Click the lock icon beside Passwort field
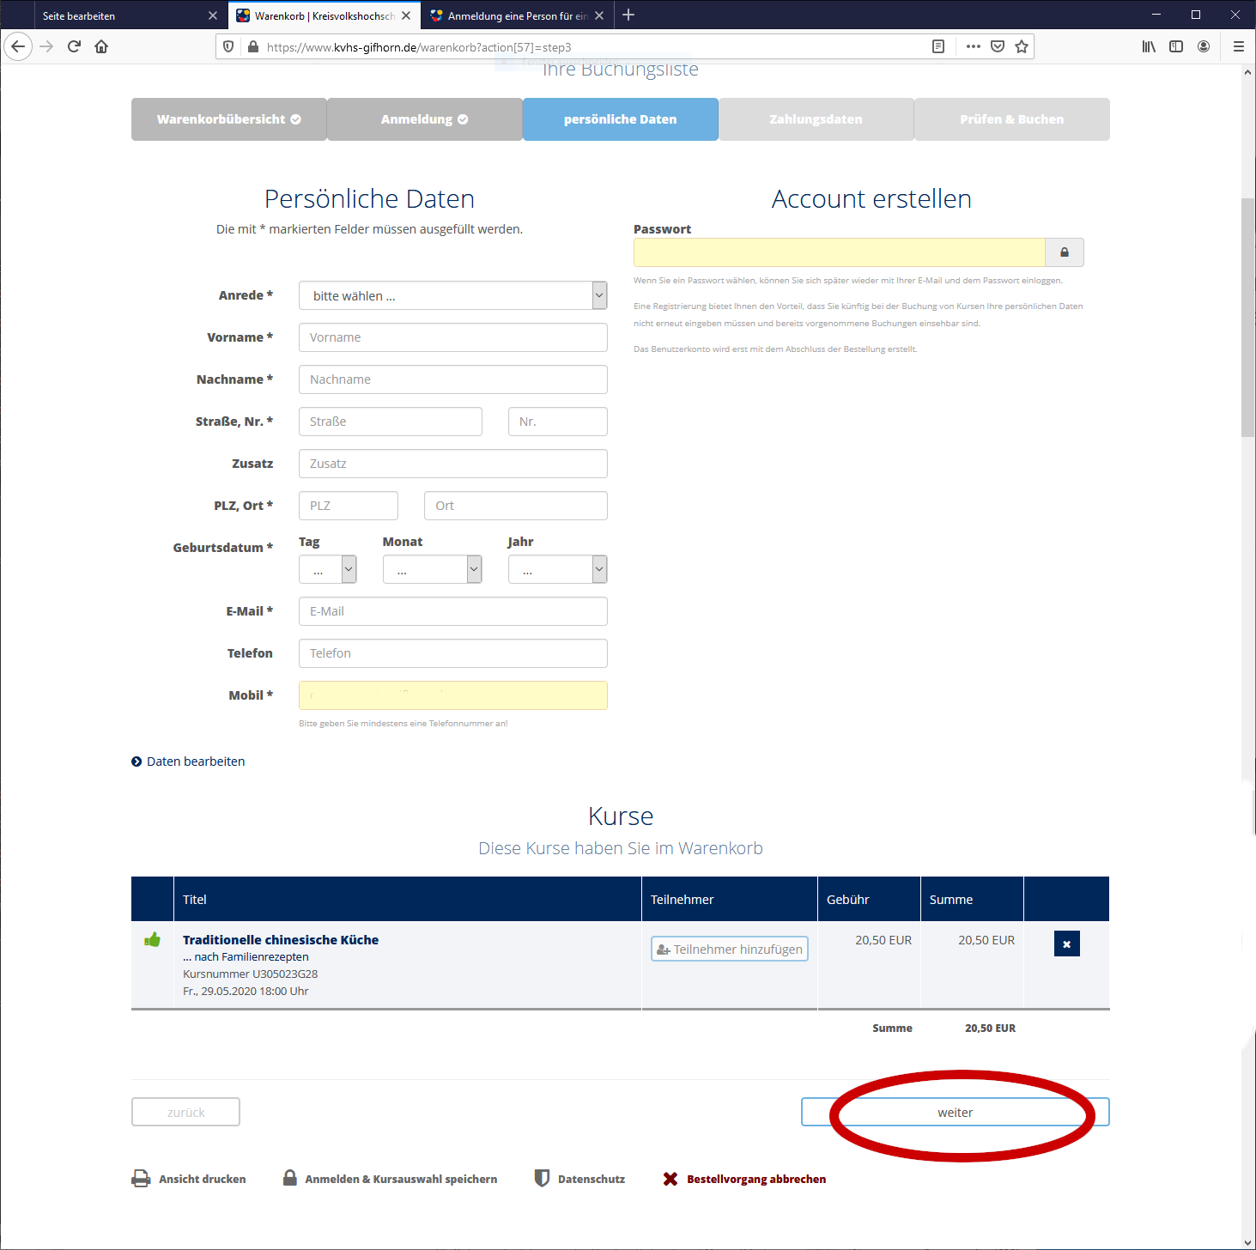 1064,252
